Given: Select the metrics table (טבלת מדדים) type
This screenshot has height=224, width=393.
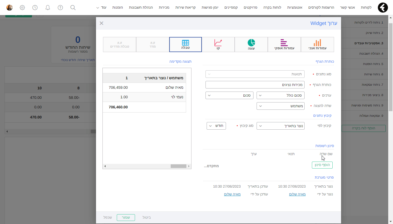Looking at the screenshot, I should tap(120, 45).
